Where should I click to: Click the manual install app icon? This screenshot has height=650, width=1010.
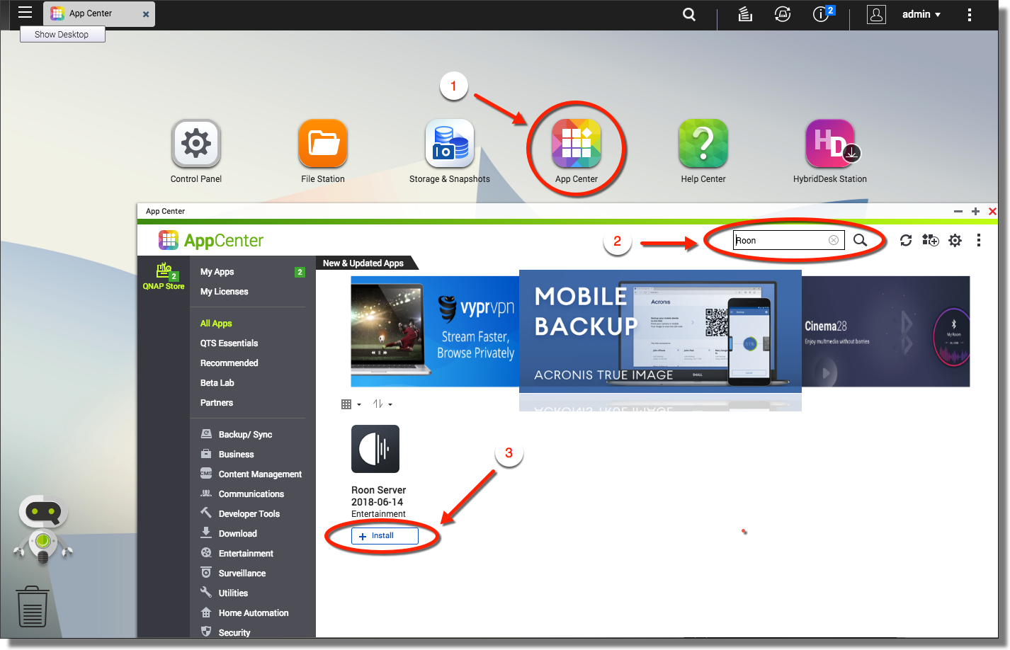pos(930,241)
